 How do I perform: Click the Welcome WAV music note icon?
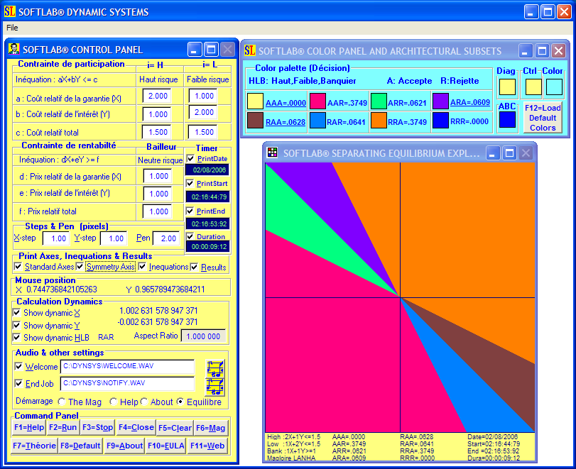coord(215,368)
